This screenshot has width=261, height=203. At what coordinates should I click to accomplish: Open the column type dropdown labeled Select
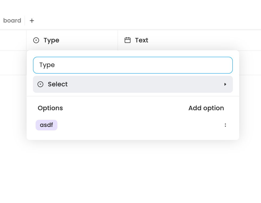pos(133,84)
